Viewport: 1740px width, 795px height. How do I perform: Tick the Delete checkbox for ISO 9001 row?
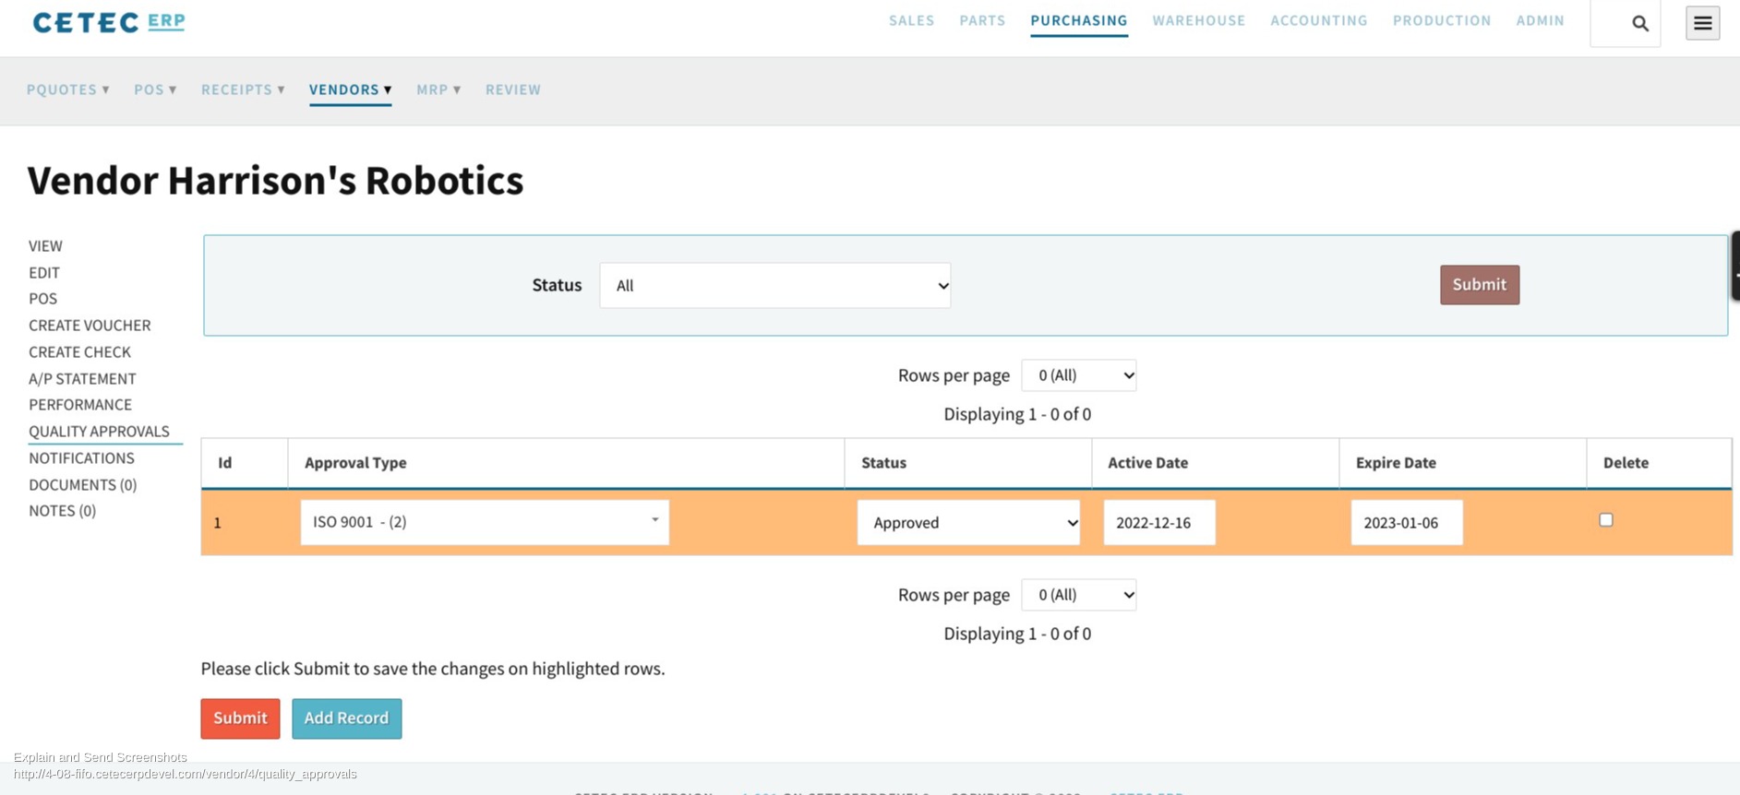click(1606, 520)
